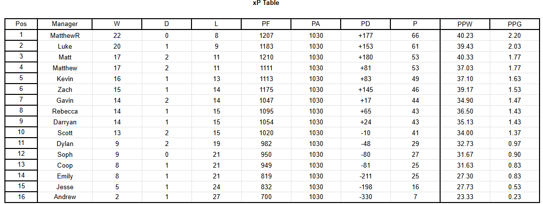The width and height of the screenshot is (543, 204).
Task: Click on manager Zach's name cell
Action: coord(64,89)
